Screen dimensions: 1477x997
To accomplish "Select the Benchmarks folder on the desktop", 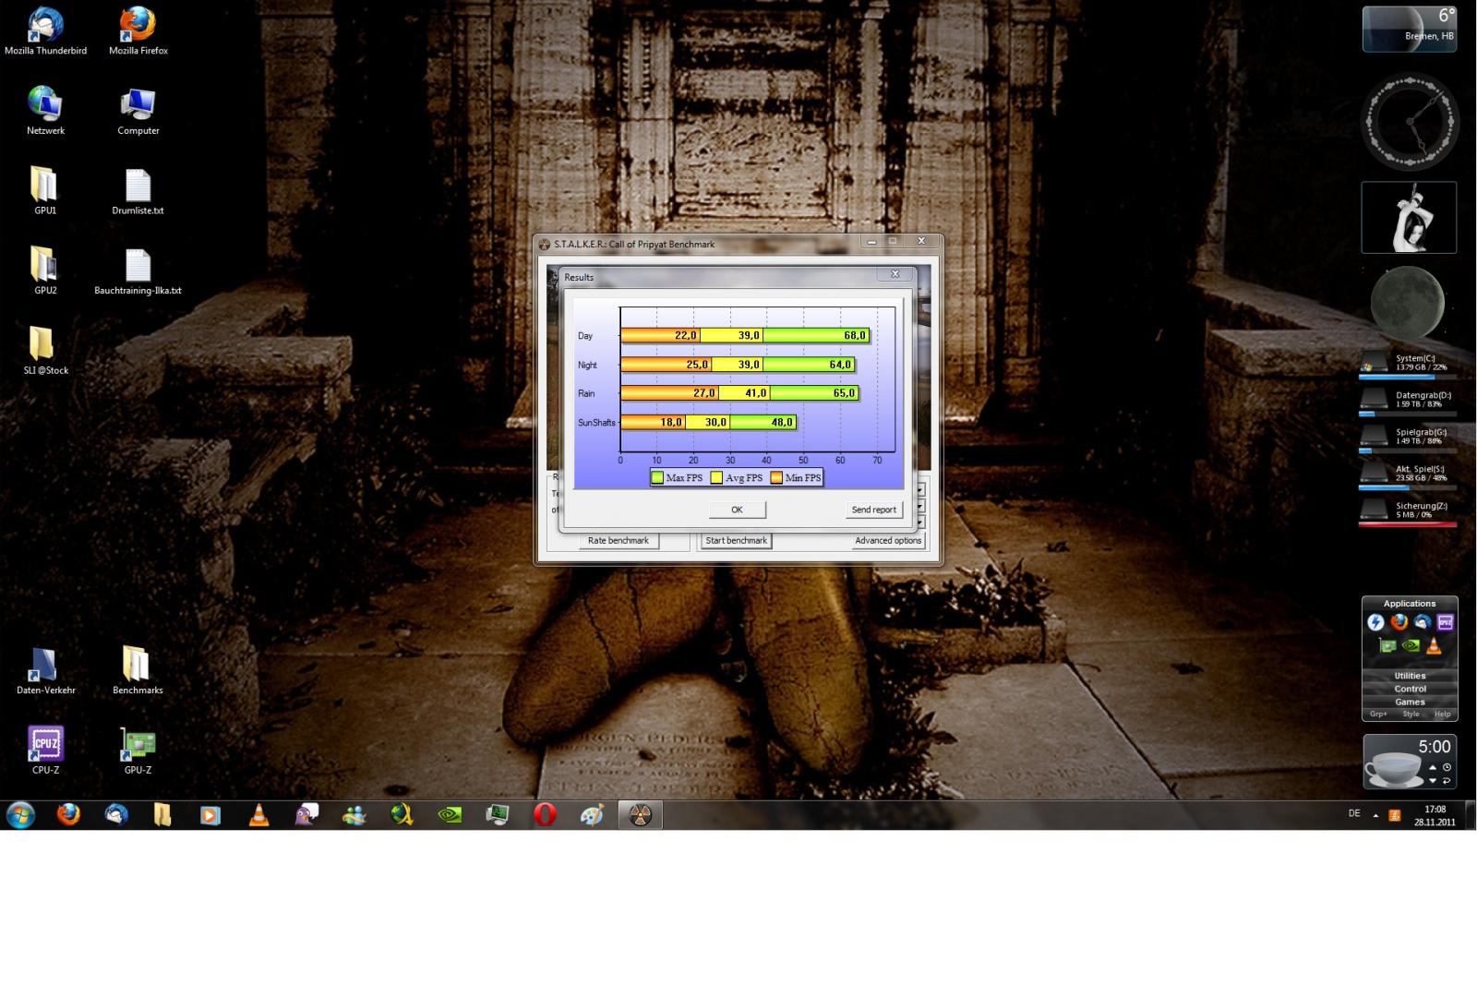I will [x=138, y=670].
